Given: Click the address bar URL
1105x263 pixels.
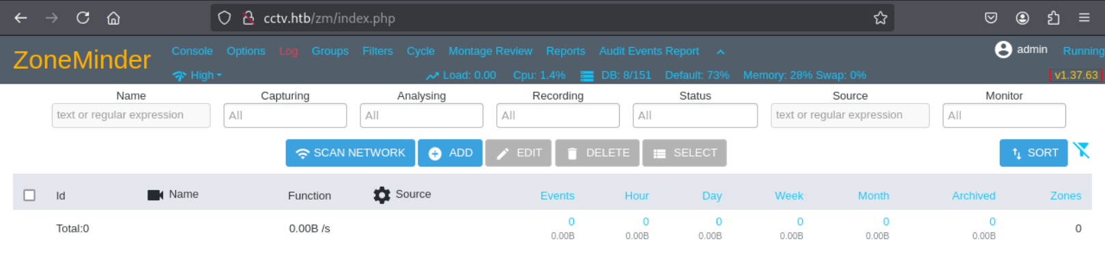Looking at the screenshot, I should (x=329, y=18).
